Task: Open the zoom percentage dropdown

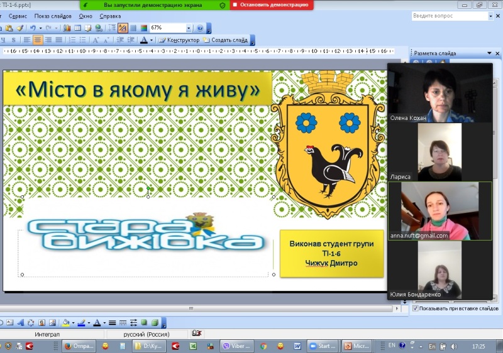Action: [188, 28]
